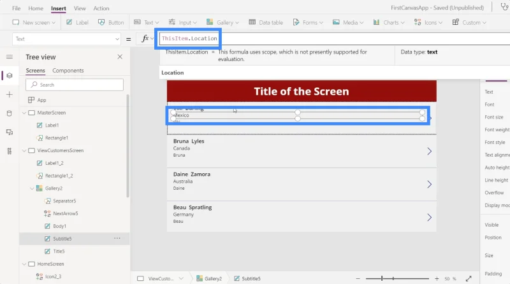Switch to the Insert tab
This screenshot has width=510, height=284.
click(59, 8)
